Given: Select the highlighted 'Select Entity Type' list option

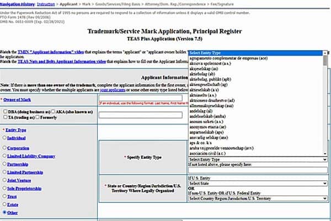Looking at the screenshot, I should click(x=255, y=53).
